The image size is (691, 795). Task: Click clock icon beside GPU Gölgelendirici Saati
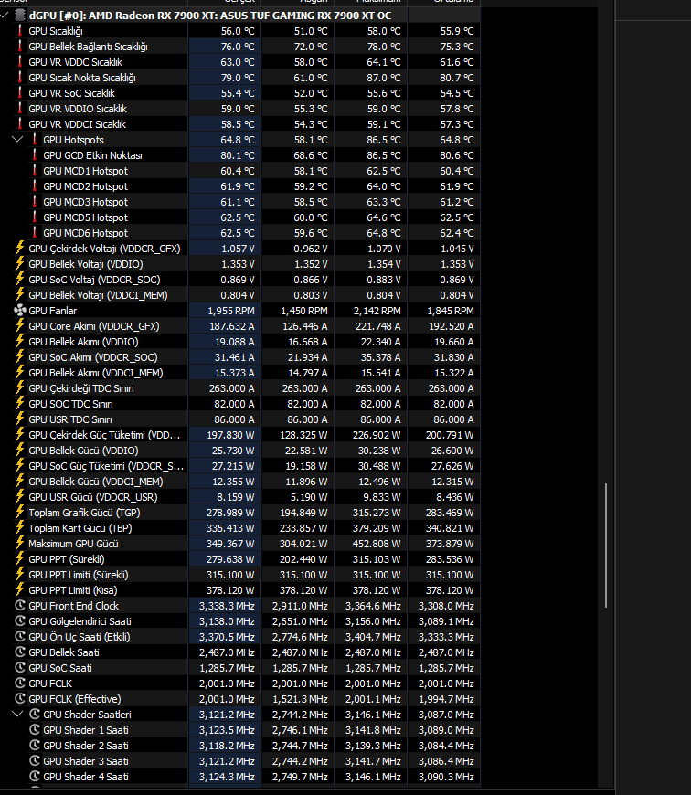pos(20,621)
